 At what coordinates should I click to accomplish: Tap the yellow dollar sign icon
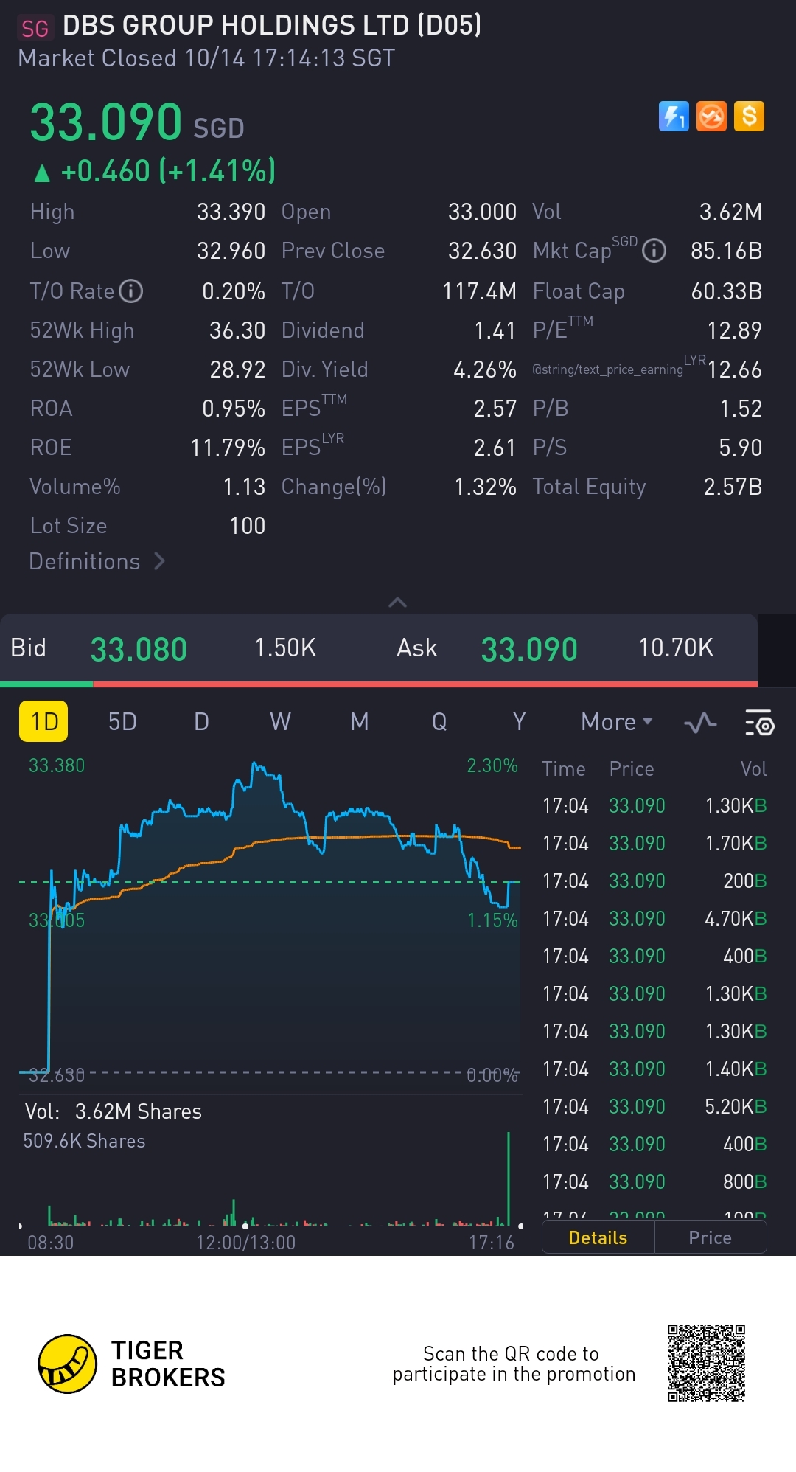[749, 117]
